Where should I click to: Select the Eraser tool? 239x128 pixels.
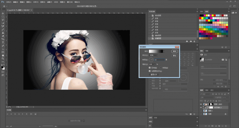pos(3,36)
